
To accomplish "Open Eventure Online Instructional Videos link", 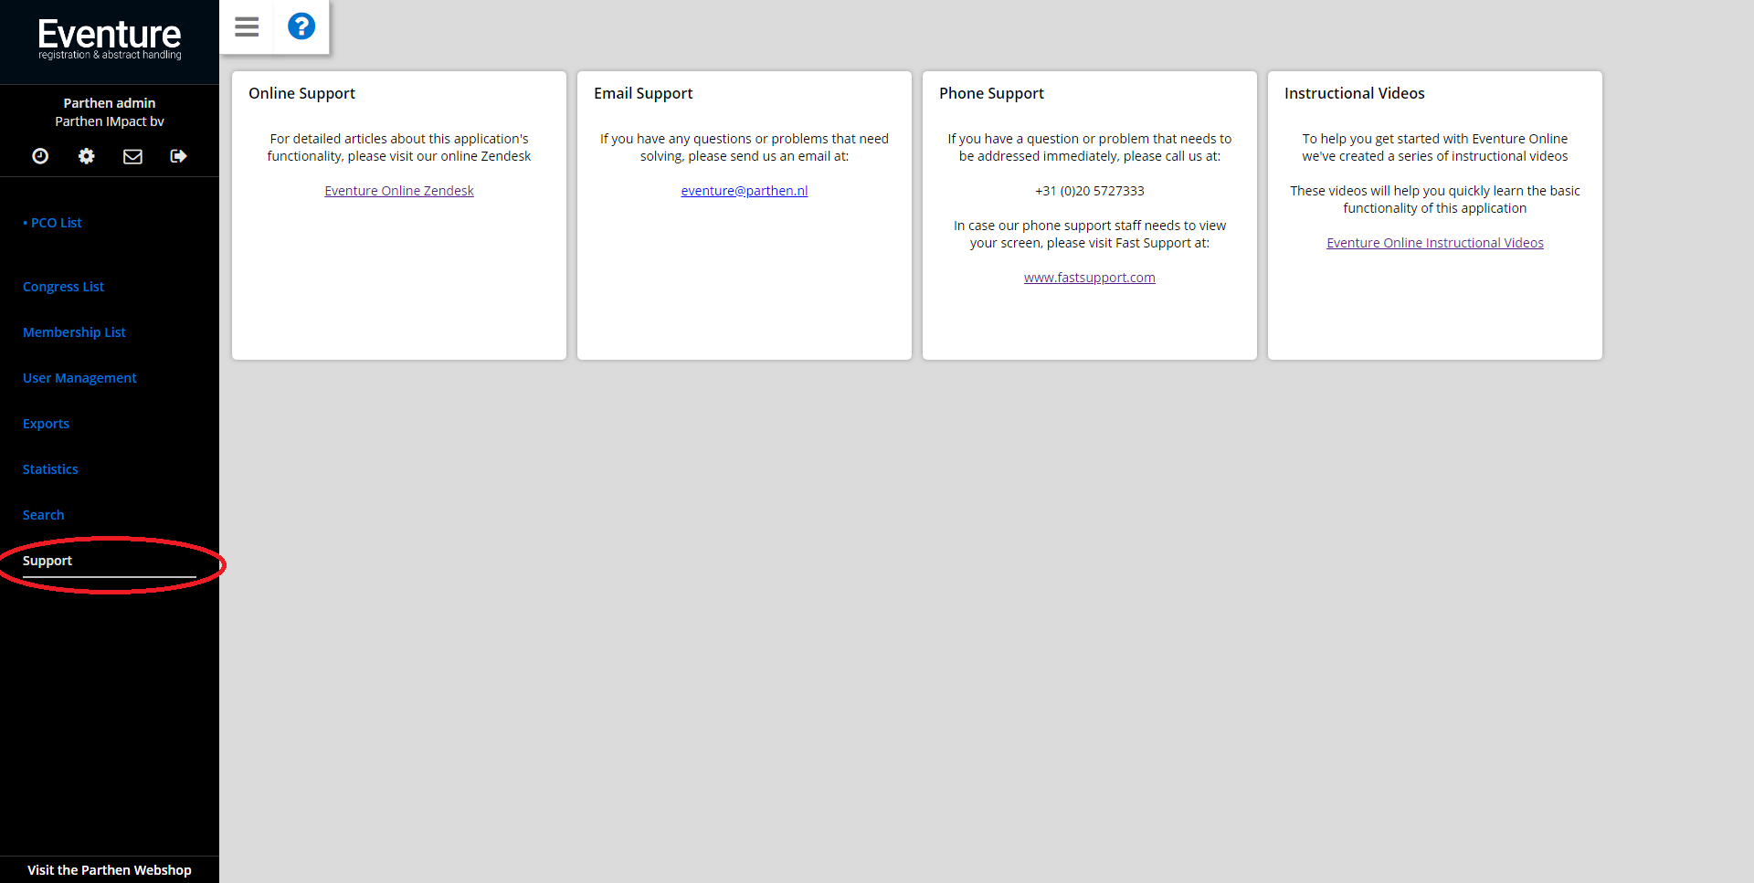I will (x=1435, y=243).
